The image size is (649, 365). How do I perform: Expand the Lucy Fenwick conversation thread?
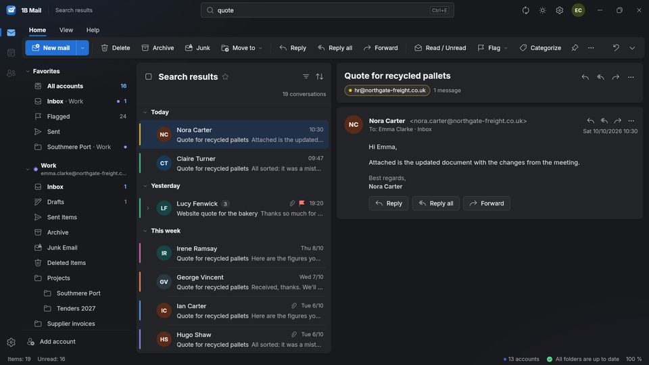coord(148,208)
